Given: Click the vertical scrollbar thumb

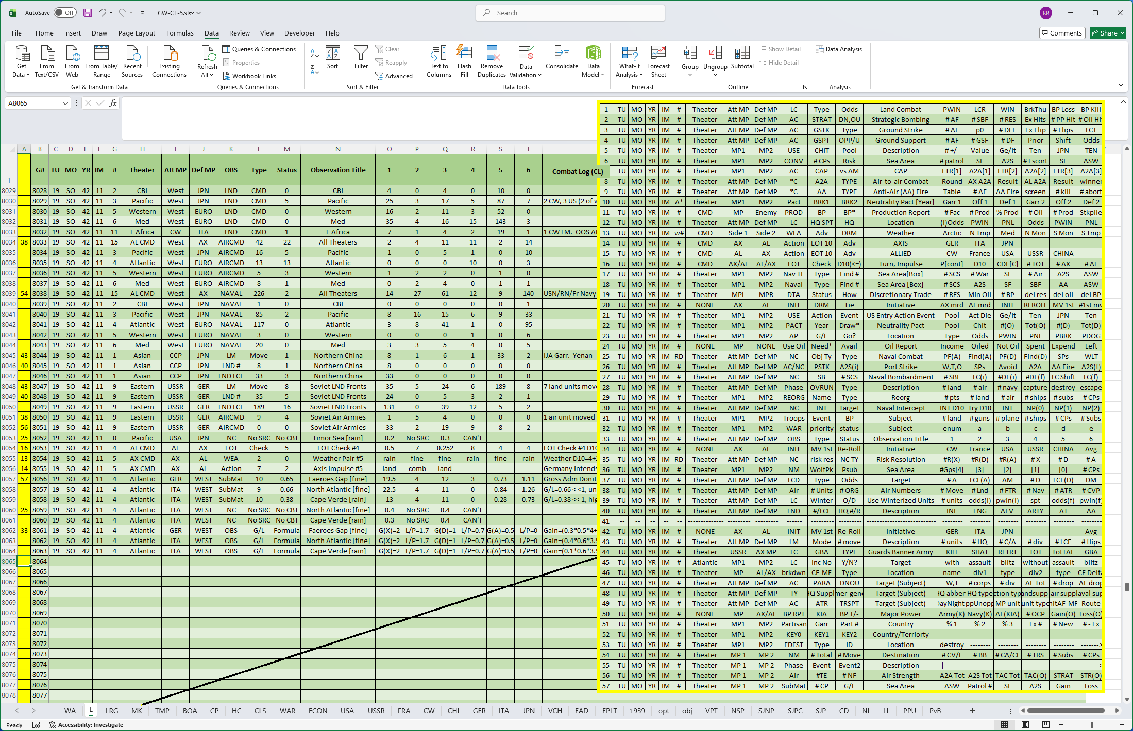Looking at the screenshot, I should tap(1127, 587).
